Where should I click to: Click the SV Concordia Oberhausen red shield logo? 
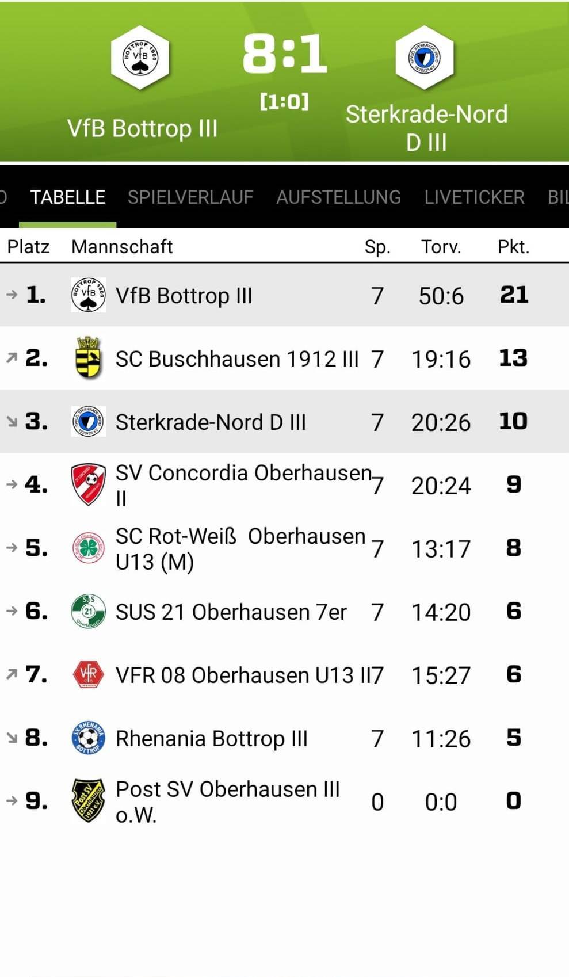click(88, 484)
